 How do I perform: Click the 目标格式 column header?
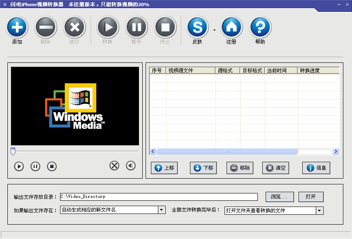[252, 71]
